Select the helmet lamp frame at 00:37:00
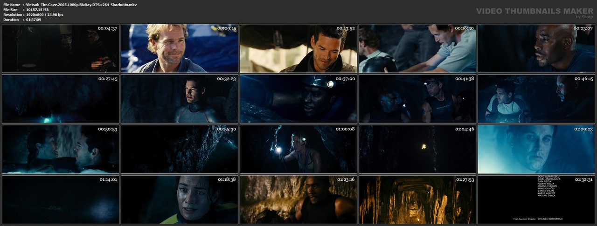This screenshot has width=597, height=226. [298, 99]
